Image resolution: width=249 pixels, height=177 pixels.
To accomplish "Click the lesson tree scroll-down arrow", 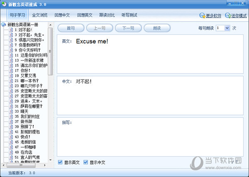I will point(50,160).
